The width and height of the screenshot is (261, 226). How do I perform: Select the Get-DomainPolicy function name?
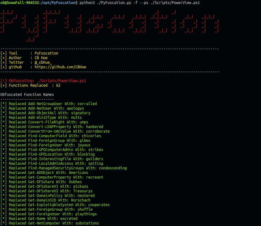pos(45,196)
